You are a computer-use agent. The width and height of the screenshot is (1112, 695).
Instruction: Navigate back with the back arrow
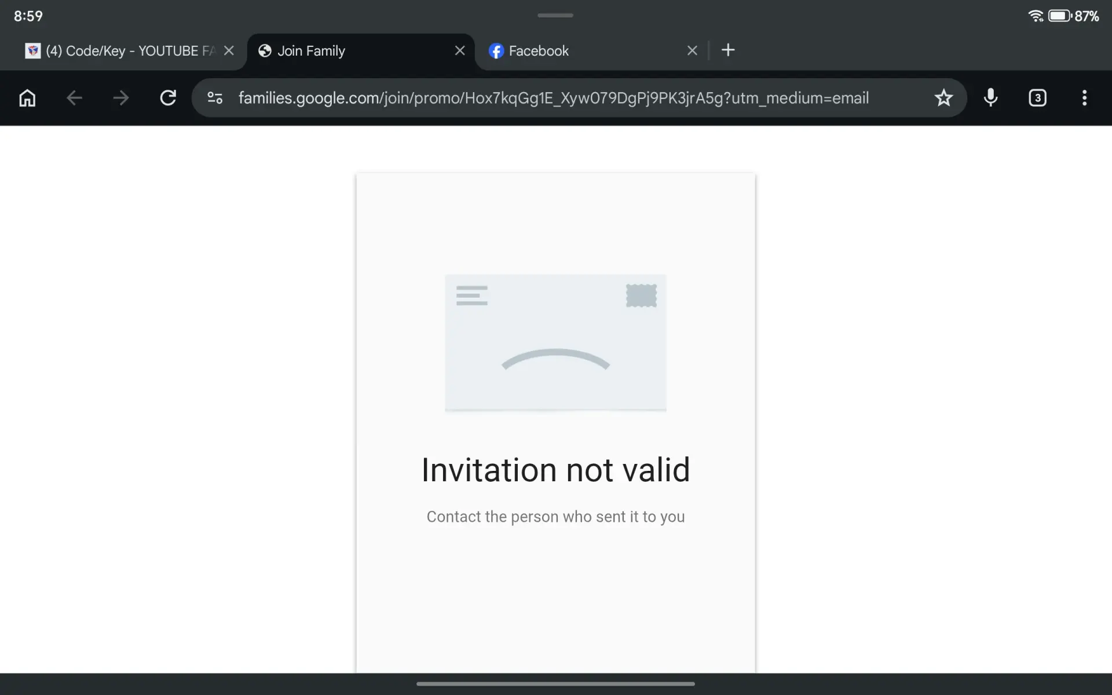[x=74, y=98]
